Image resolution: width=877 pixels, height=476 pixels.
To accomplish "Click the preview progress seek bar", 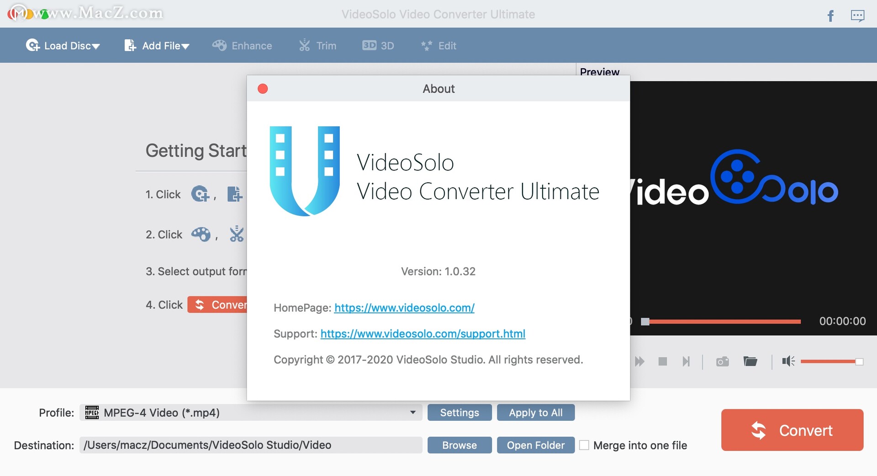I will (x=721, y=322).
